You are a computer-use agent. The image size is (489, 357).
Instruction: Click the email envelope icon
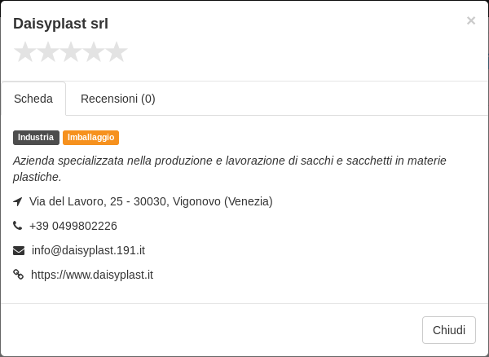19,250
